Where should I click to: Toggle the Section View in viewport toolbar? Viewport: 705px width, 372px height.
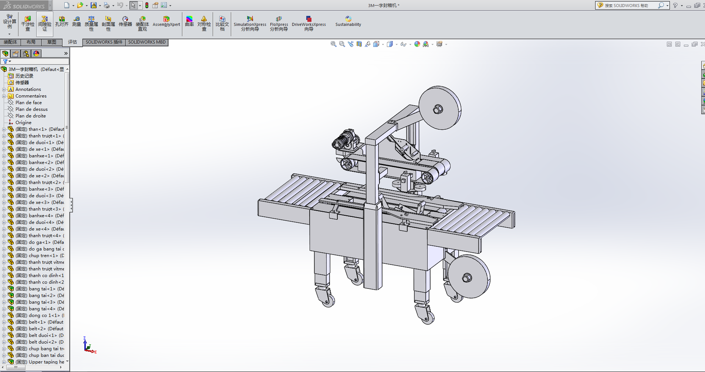coord(359,44)
